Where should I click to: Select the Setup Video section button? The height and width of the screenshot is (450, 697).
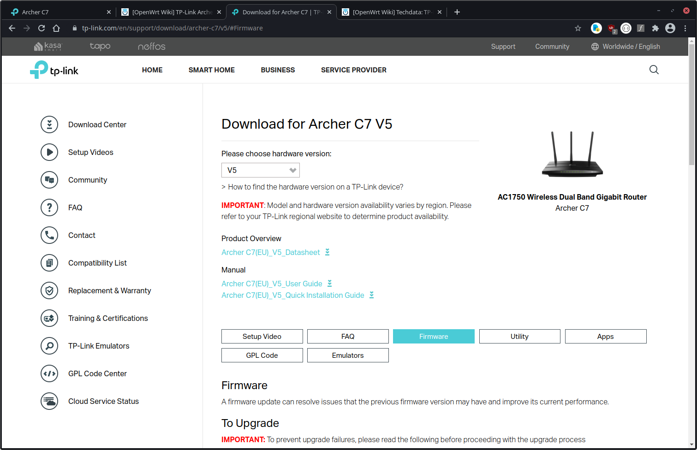(262, 337)
